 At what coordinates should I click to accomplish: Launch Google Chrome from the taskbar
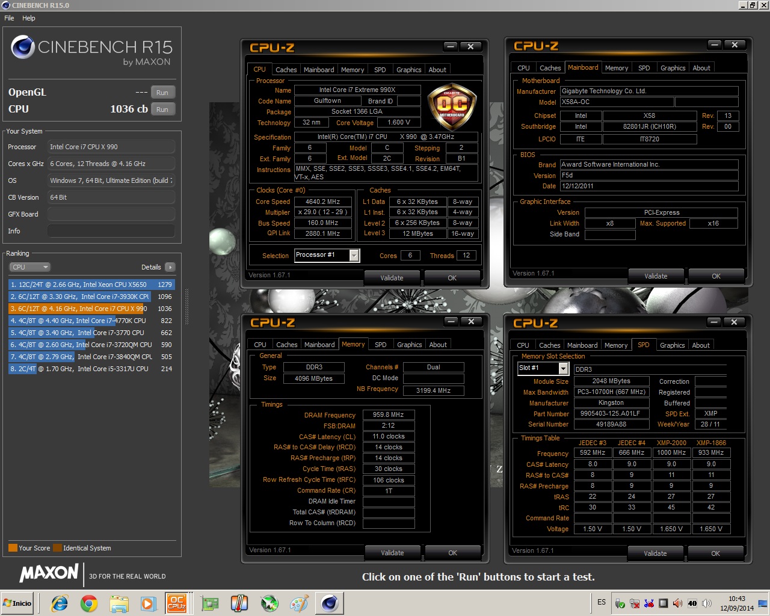tap(89, 603)
